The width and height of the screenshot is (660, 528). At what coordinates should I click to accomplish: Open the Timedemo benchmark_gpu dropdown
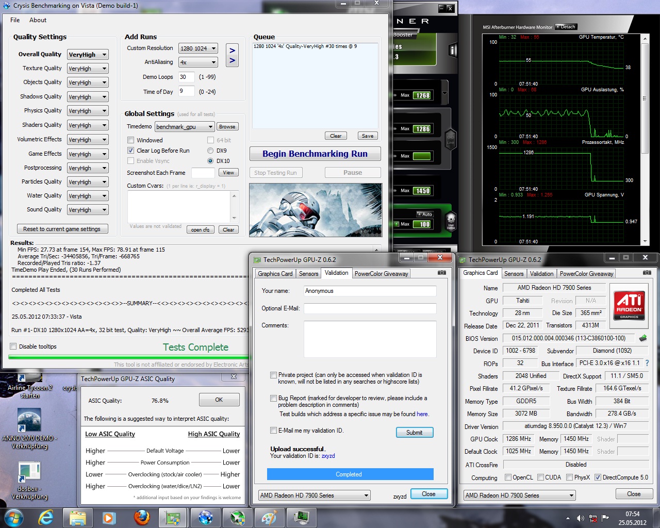click(185, 127)
